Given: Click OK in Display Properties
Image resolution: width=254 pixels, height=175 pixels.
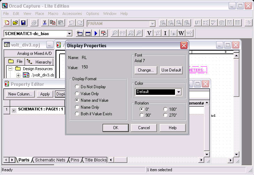Looking at the screenshot, I should coord(116,128).
